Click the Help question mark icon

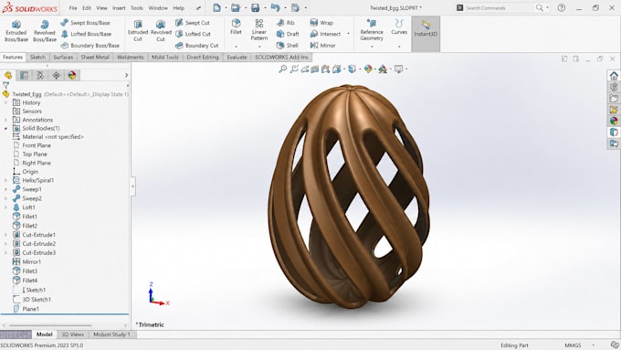point(562,8)
